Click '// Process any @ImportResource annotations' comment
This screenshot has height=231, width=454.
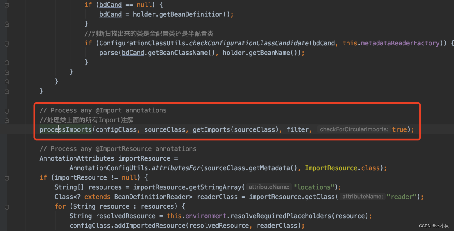[x=118, y=149]
